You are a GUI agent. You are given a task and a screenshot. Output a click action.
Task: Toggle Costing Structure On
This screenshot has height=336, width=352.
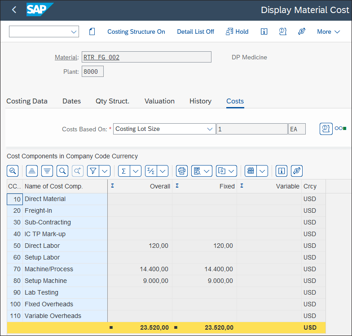[136, 31]
